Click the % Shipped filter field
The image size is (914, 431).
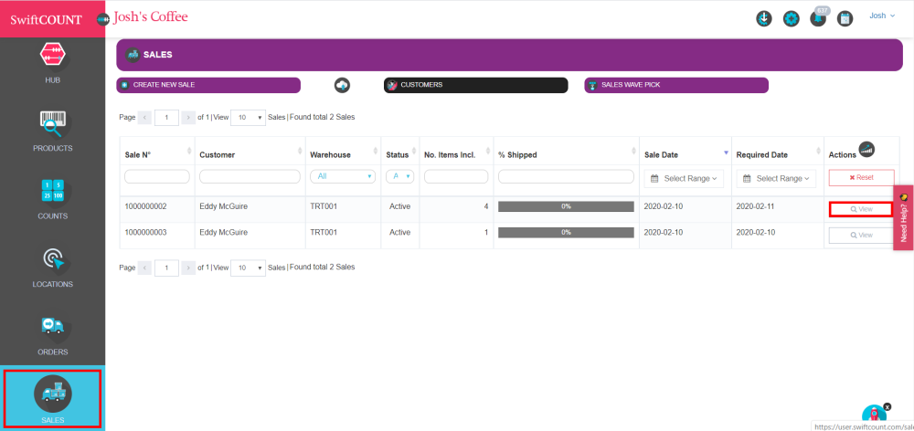(566, 176)
